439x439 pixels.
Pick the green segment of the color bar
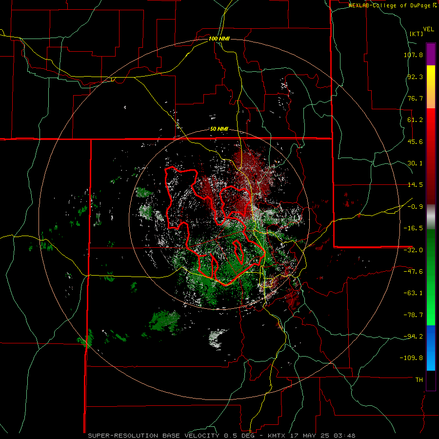pyautogui.click(x=431, y=277)
